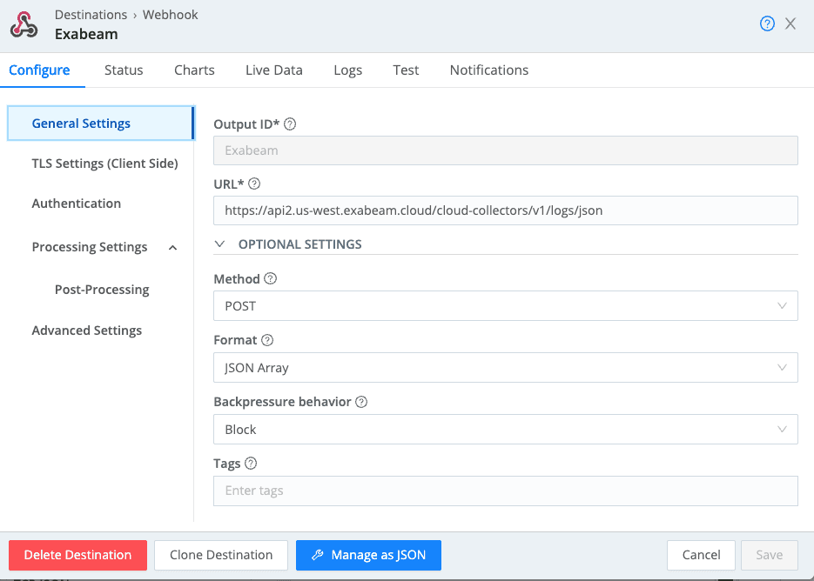Open the Format dropdown showing JSON Array
Screen dimensions: 814x581
pyautogui.click(x=505, y=368)
